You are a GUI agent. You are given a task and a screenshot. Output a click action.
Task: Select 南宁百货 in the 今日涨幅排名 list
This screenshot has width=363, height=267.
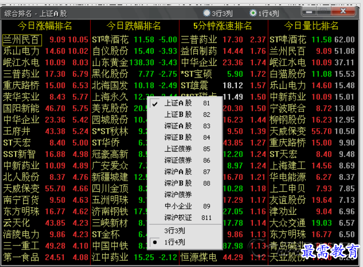pos(21,200)
